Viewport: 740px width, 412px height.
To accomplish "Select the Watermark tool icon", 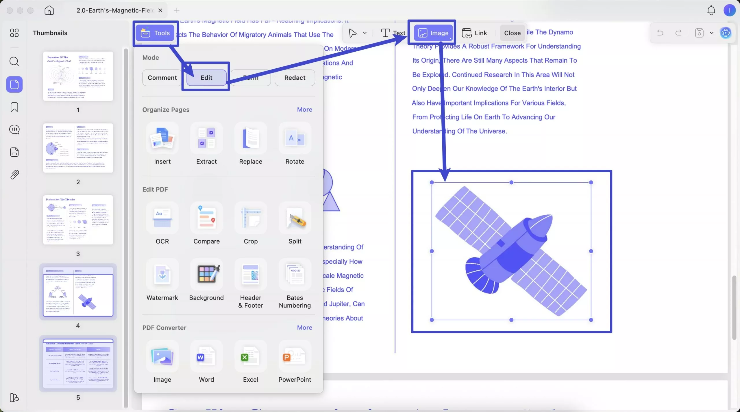I will (x=162, y=274).
